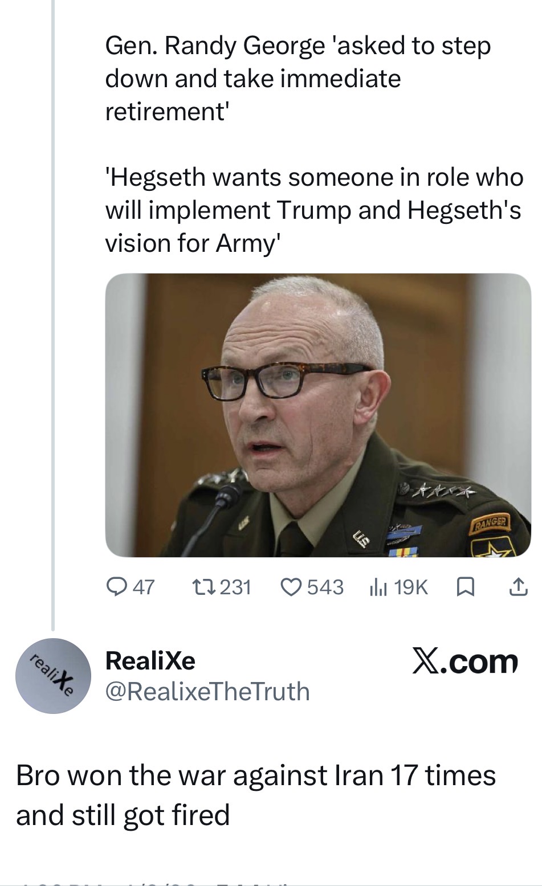Open the RealiXe display name
Viewport: 542px width, 886px height.
point(150,661)
